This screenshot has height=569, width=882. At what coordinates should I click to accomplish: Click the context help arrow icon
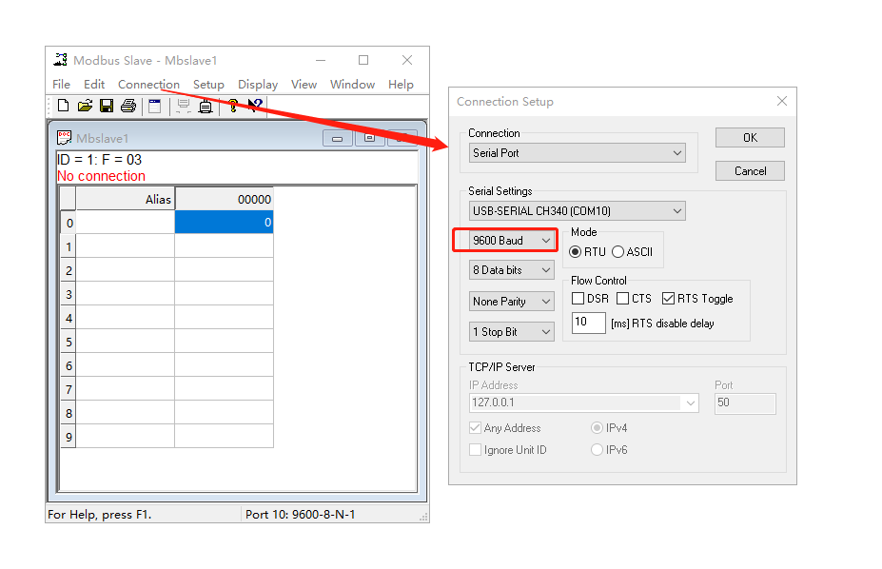click(x=255, y=106)
